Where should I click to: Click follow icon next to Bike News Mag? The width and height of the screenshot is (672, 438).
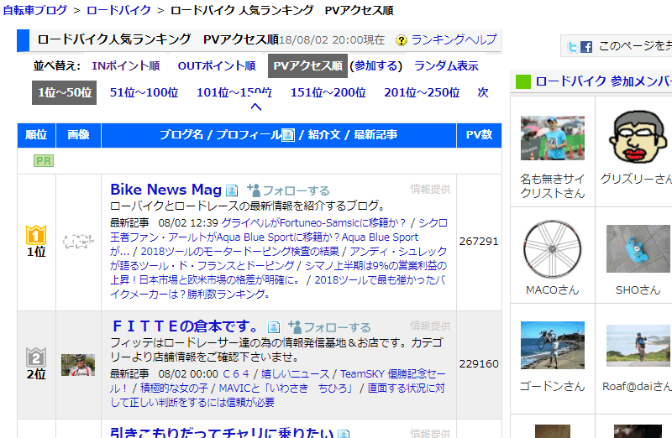click(x=254, y=190)
